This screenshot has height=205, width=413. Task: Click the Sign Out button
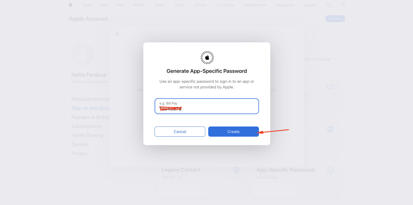335,19
